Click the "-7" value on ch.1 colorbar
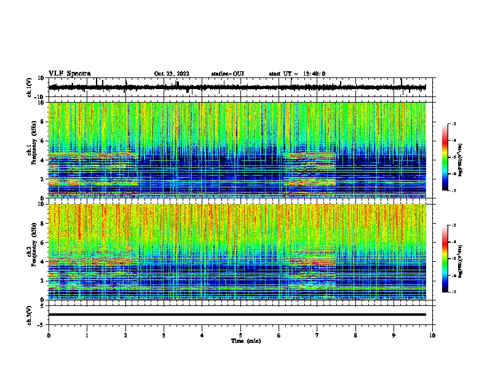This screenshot has height=376, width=487. 453,191
